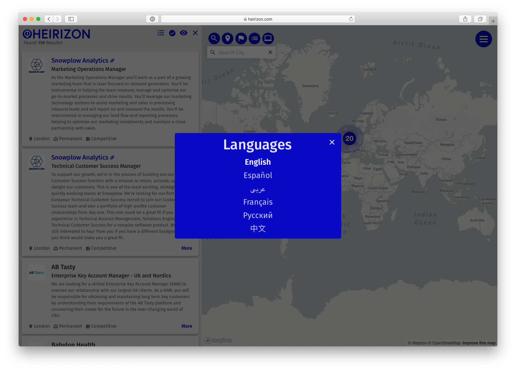
Task: Select Русский language
Action: coord(258,215)
